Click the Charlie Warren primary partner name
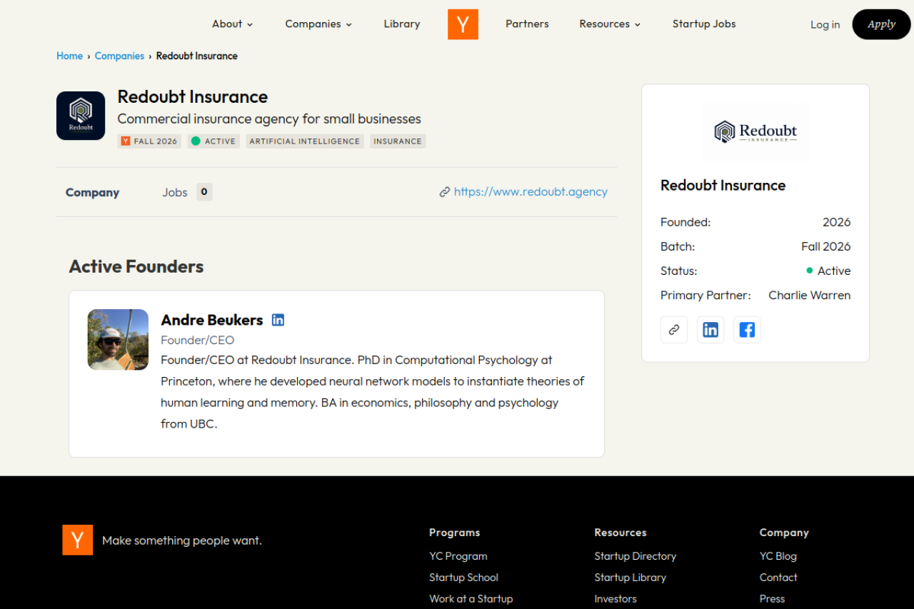Image resolution: width=914 pixels, height=609 pixels. tap(810, 295)
